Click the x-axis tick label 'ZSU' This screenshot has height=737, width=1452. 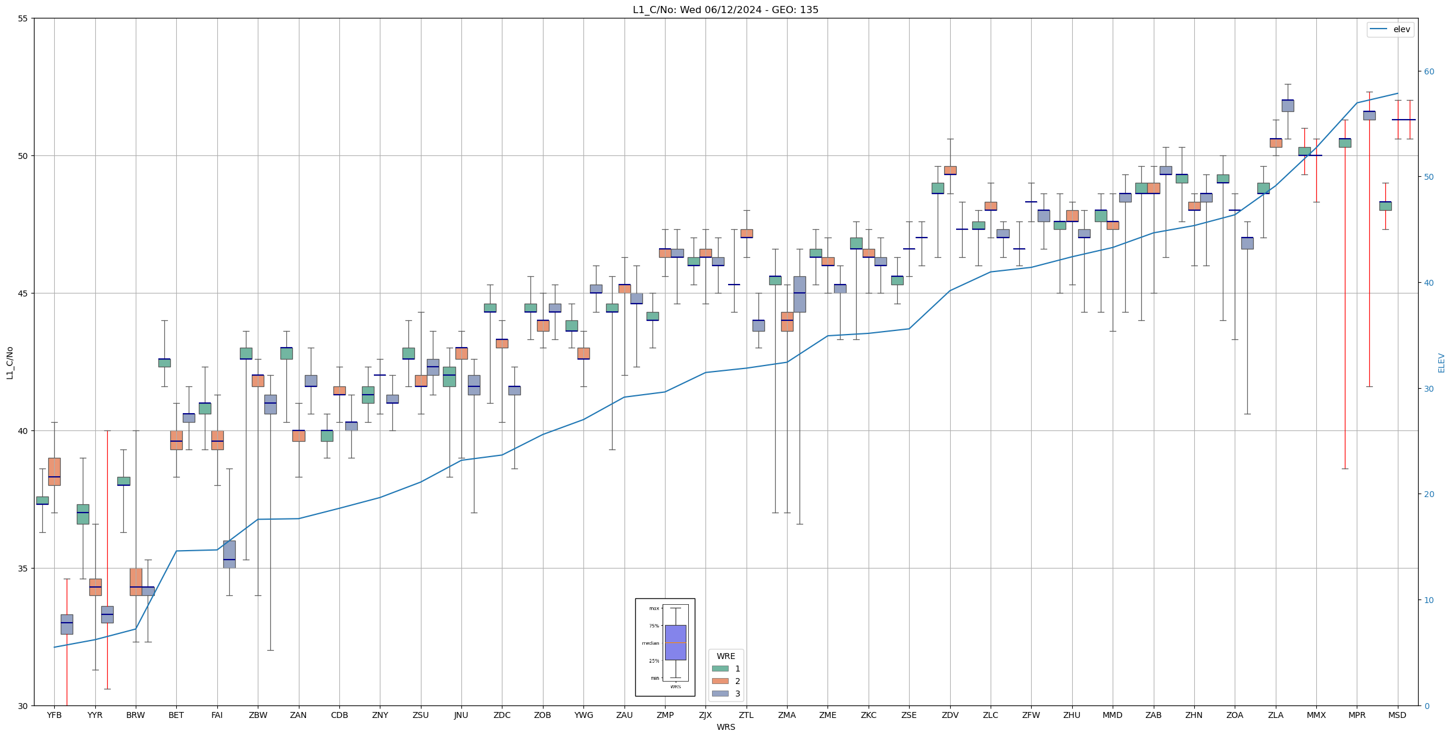click(x=420, y=715)
